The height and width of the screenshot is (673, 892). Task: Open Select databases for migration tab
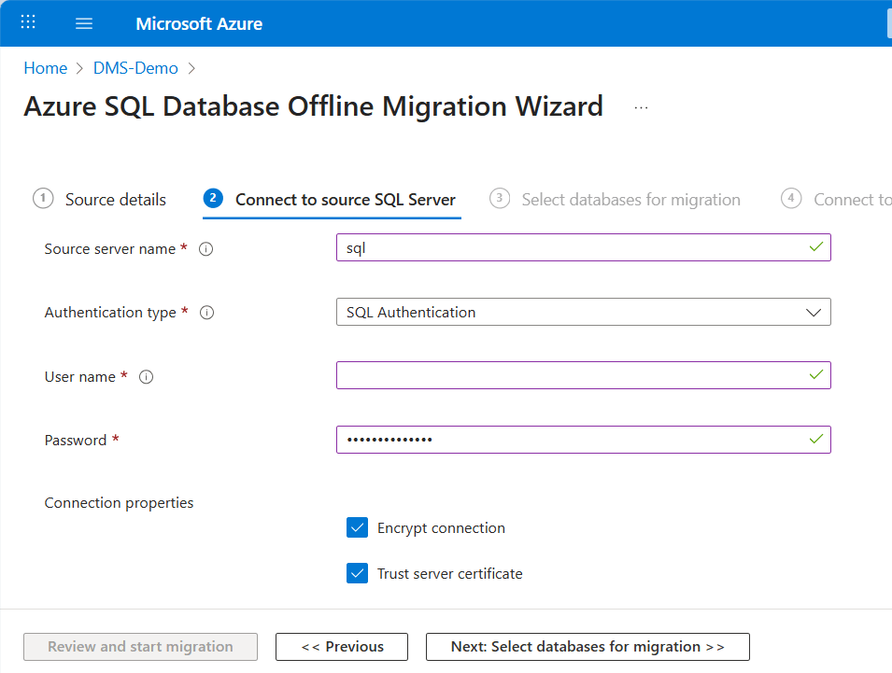point(630,200)
